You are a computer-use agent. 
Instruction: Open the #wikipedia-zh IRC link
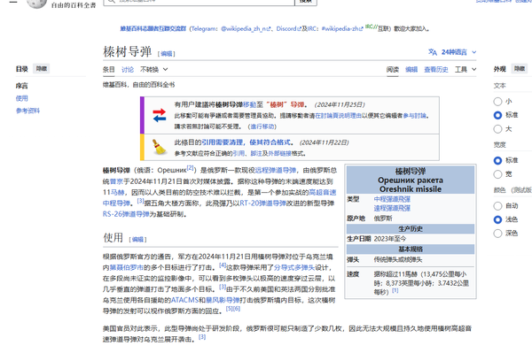342,29
